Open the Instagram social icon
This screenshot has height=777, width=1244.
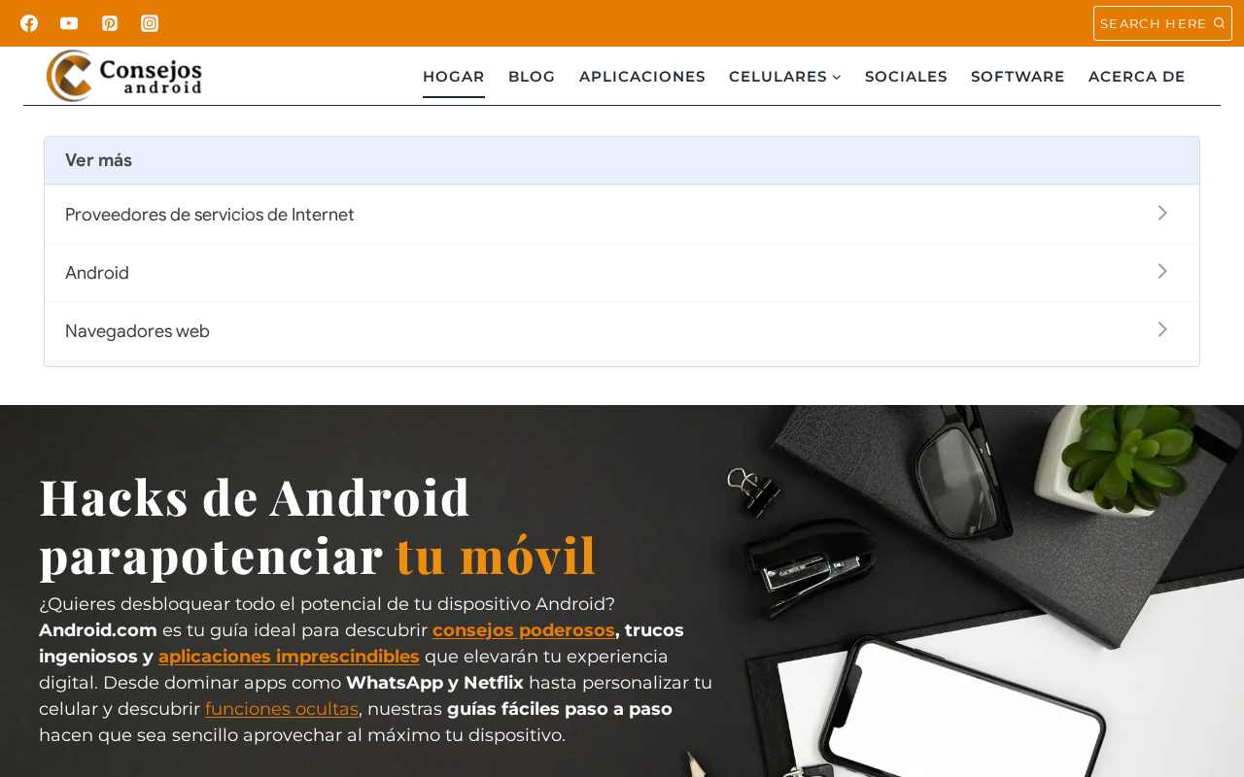[x=150, y=23]
